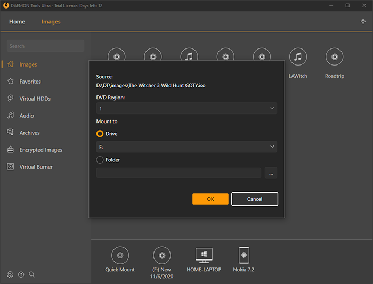Click the Virtual Burner disc icon
The height and width of the screenshot is (284, 373).
pos(11,166)
